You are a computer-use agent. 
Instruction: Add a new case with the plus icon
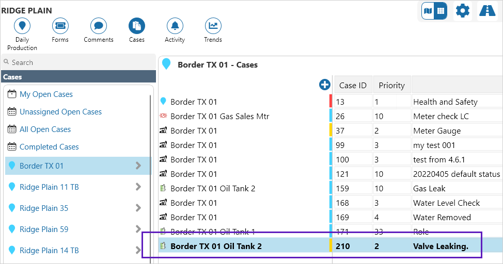[324, 85]
